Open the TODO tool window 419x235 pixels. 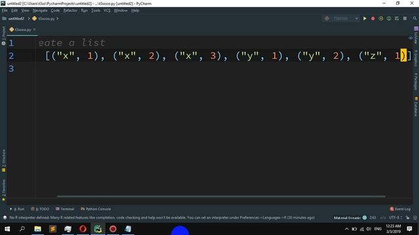(x=40, y=209)
